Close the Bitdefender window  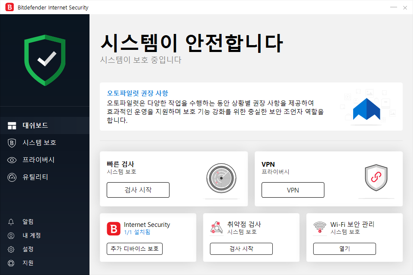pyautogui.click(x=405, y=8)
